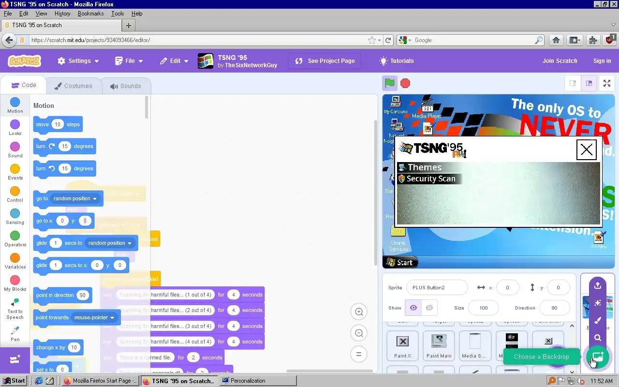Upload a backdrop from the menu
The image size is (619, 387).
(598, 285)
